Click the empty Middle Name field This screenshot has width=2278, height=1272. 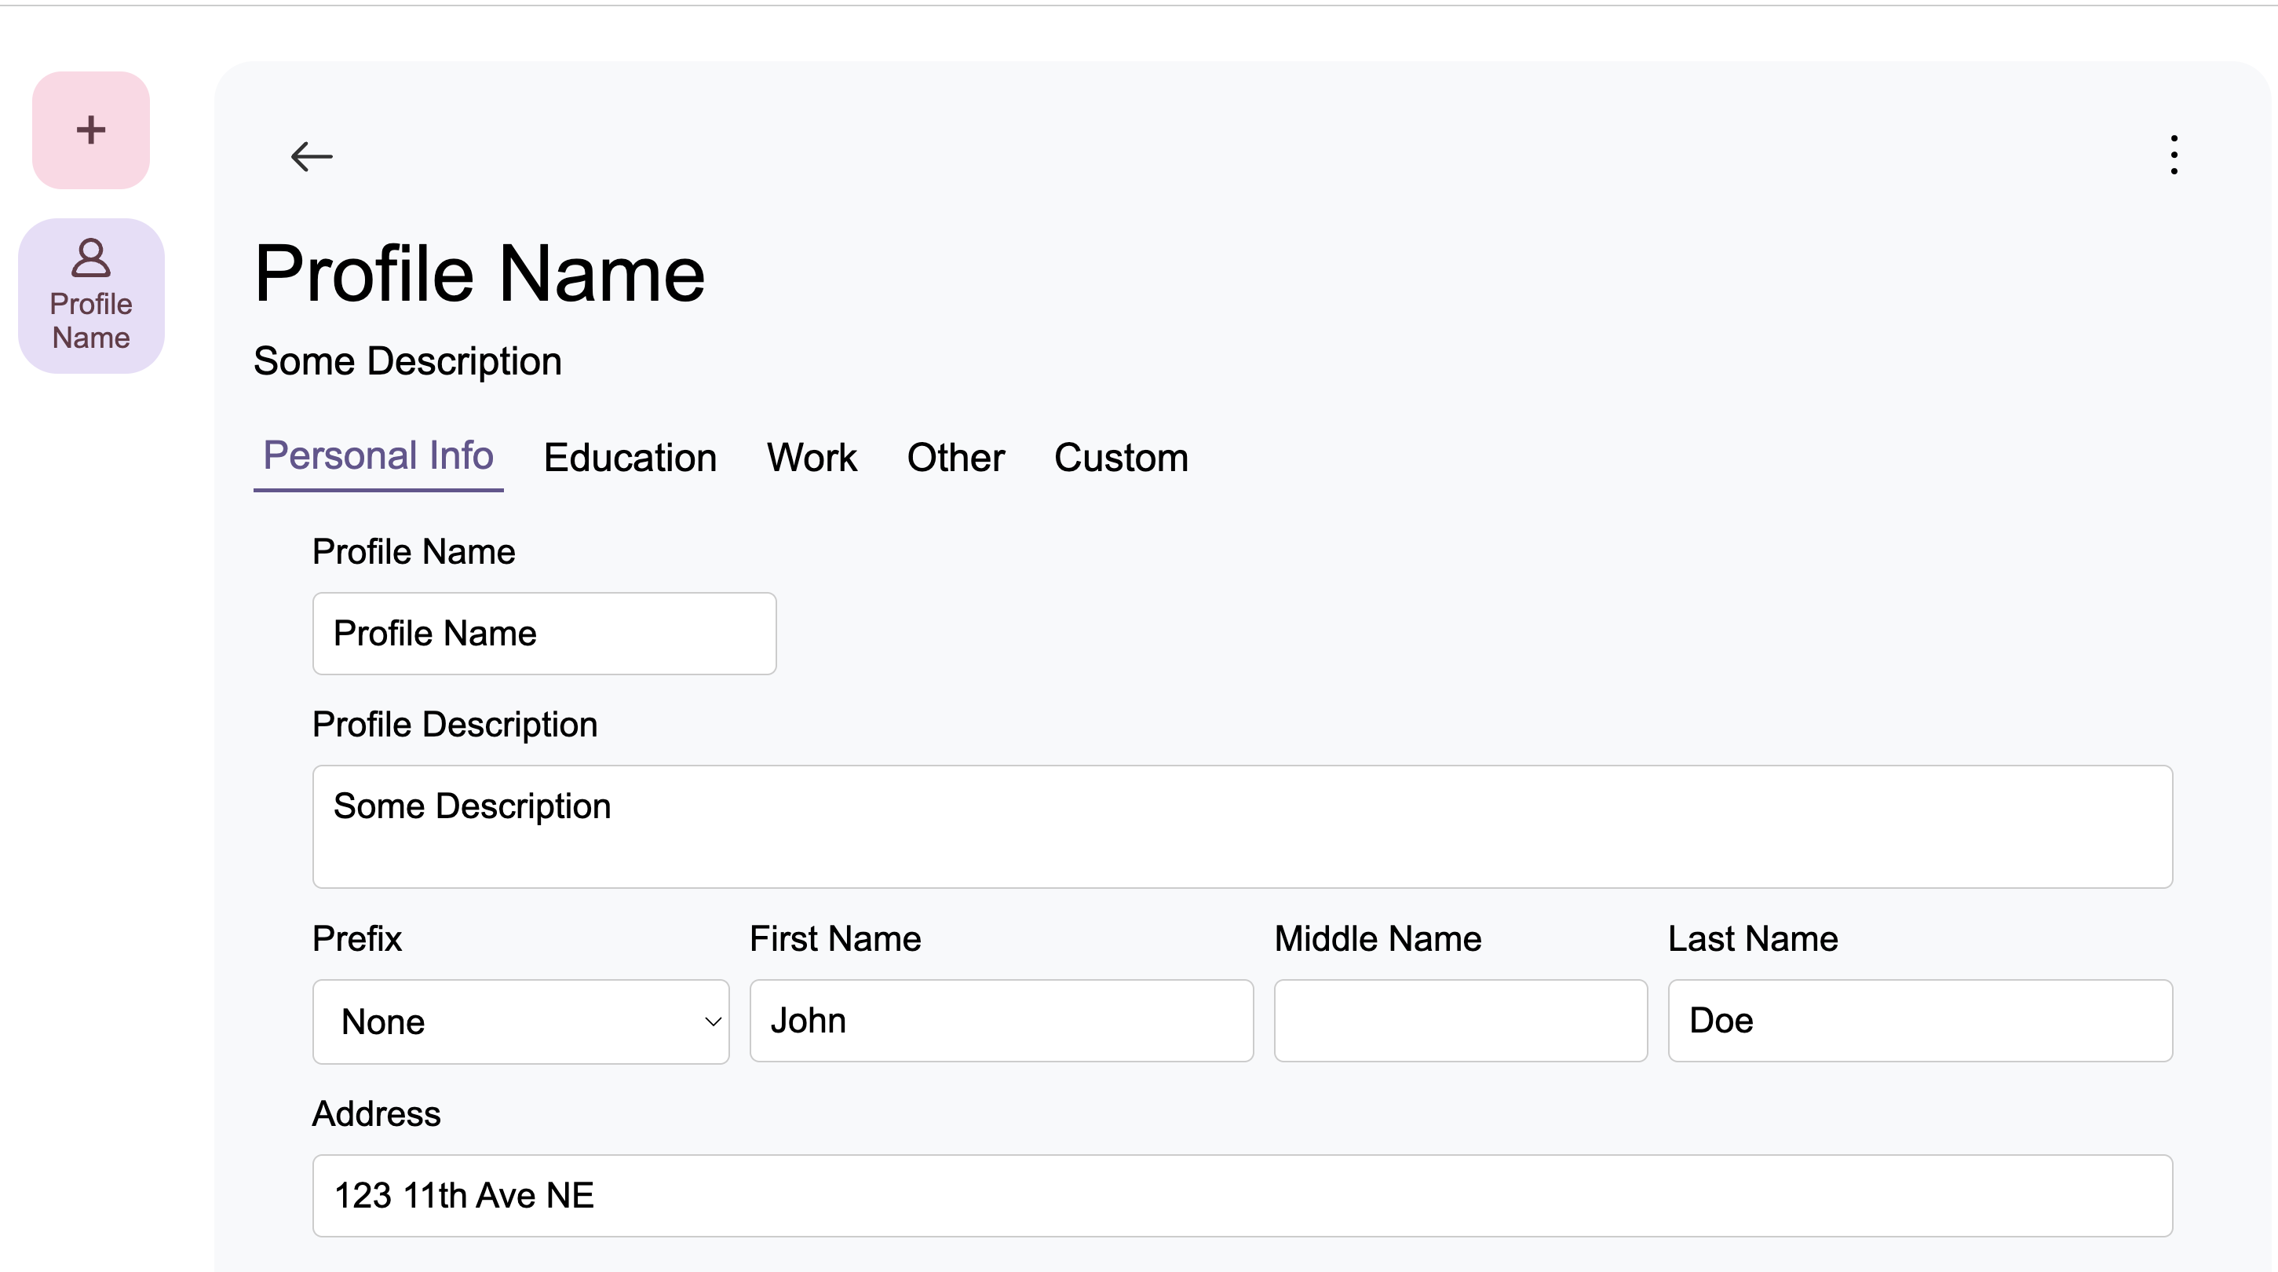click(x=1460, y=1020)
